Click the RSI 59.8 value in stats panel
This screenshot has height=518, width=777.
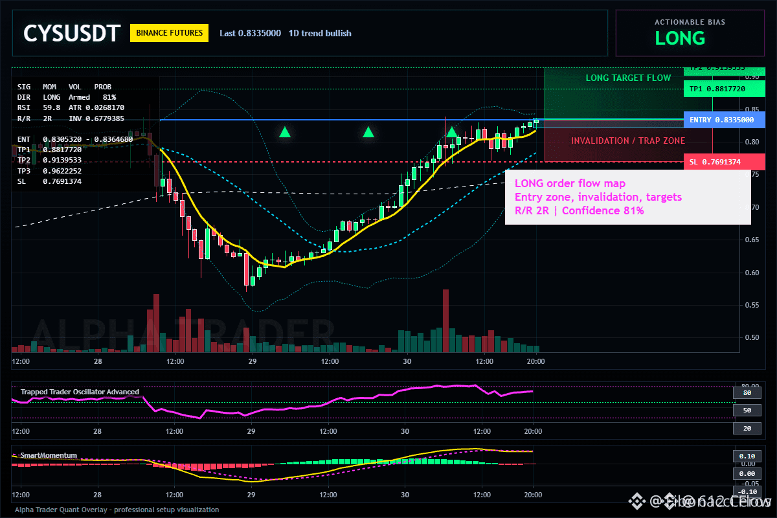point(39,107)
